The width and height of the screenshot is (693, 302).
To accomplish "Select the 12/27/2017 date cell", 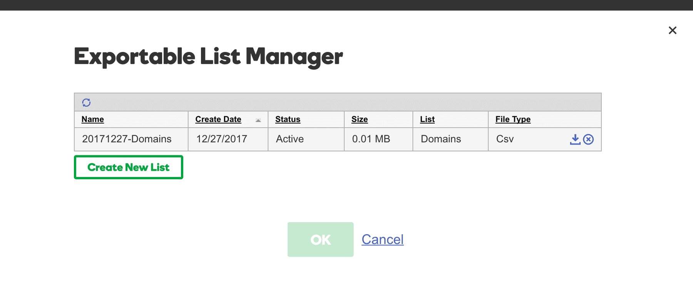I will [x=228, y=139].
